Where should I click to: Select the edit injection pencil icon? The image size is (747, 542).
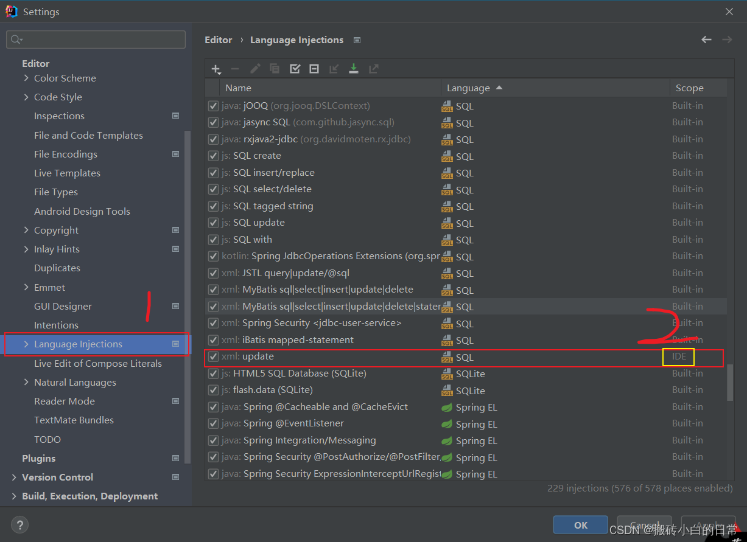point(255,68)
